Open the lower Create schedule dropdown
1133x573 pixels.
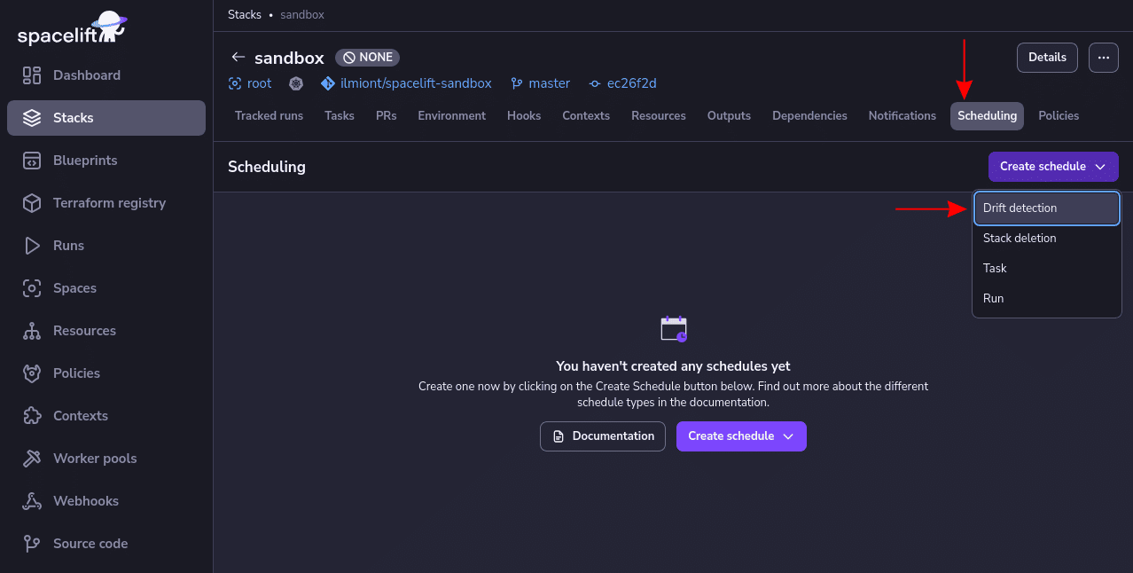(741, 436)
